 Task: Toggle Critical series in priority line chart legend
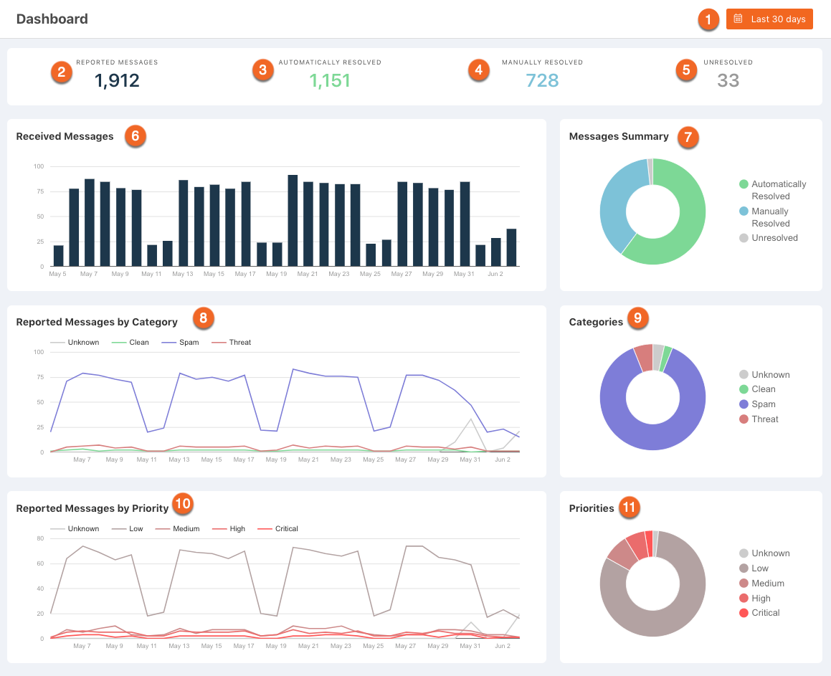tap(277, 529)
